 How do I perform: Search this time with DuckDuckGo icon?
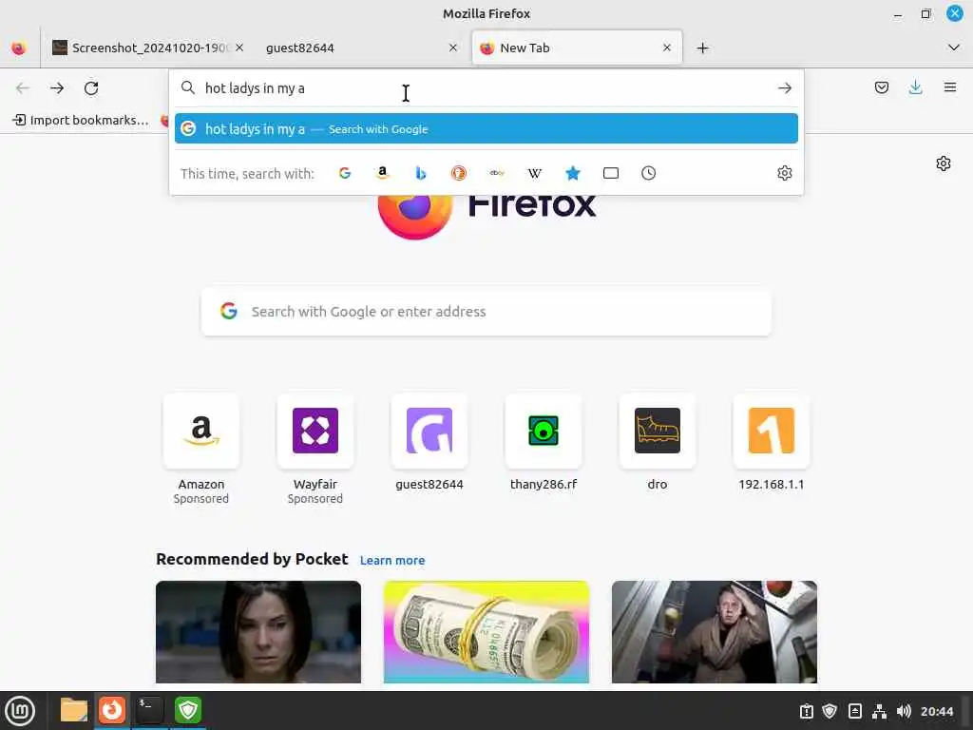(459, 173)
